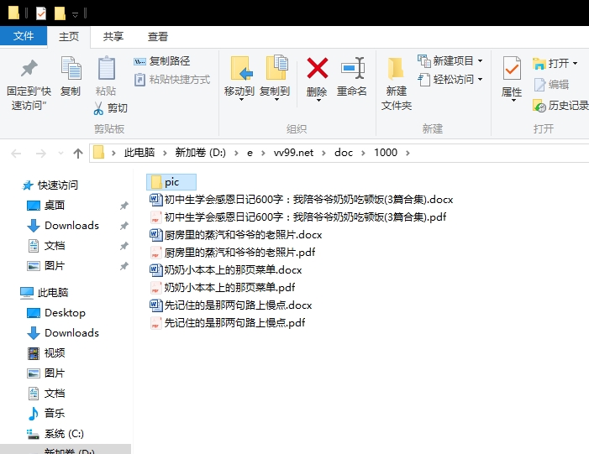Select 厨房里的蒸汽和爷爷的老照片.pdf
The width and height of the screenshot is (589, 454).
[232, 252]
